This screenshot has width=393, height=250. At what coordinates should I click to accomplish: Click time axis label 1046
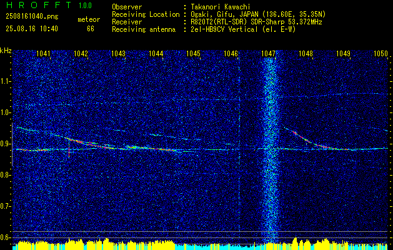pos(231,53)
